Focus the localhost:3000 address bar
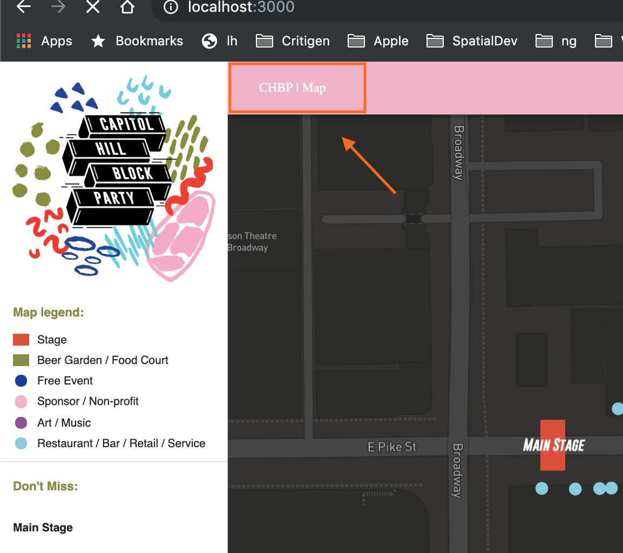623x553 pixels. pos(241,7)
